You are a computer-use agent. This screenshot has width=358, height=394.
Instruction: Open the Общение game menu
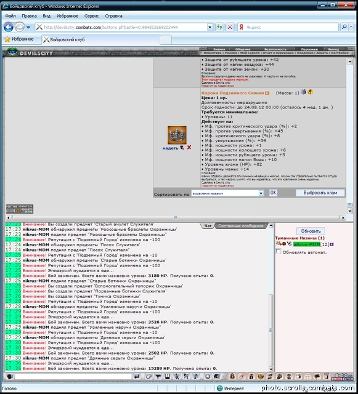click(x=243, y=49)
